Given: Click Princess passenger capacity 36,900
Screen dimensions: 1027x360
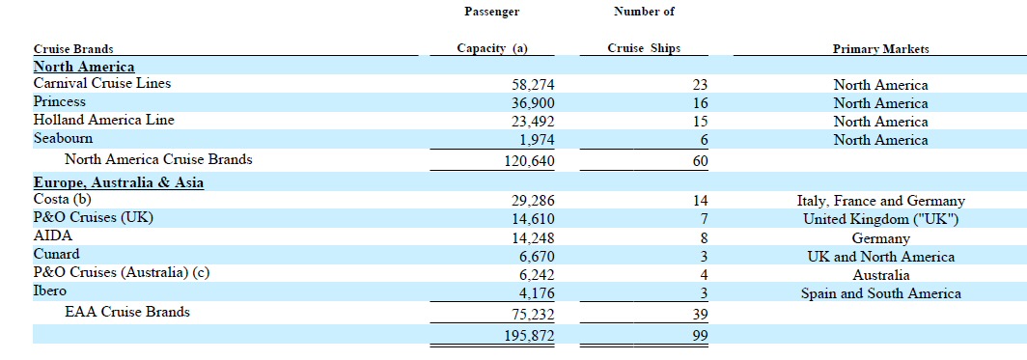Looking at the screenshot, I should (533, 103).
